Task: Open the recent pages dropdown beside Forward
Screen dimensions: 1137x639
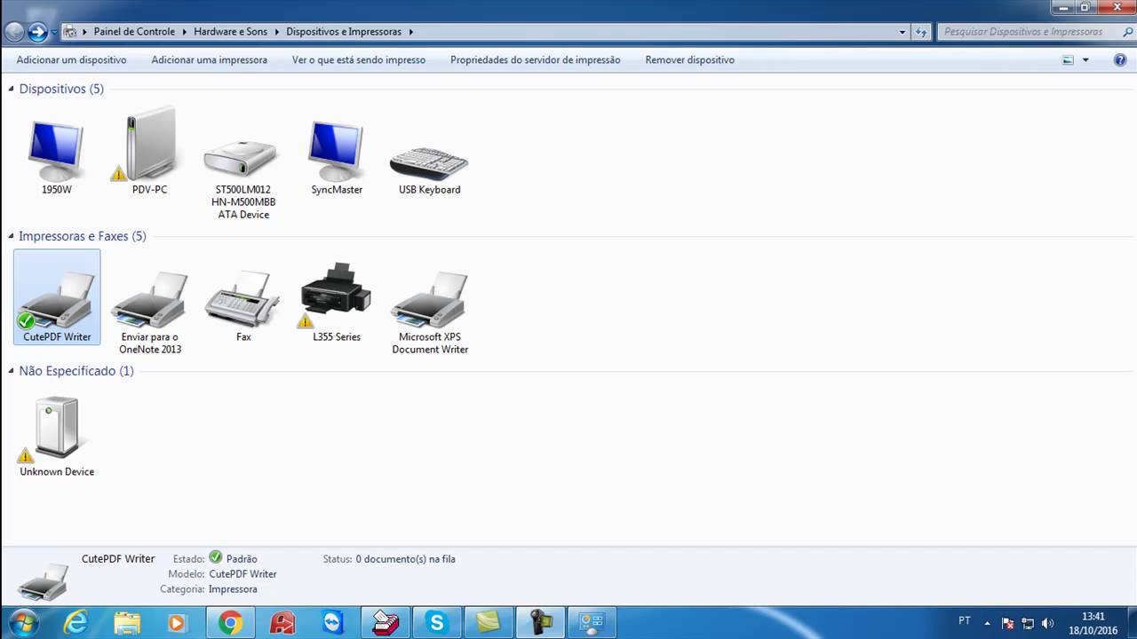Action: (x=54, y=32)
